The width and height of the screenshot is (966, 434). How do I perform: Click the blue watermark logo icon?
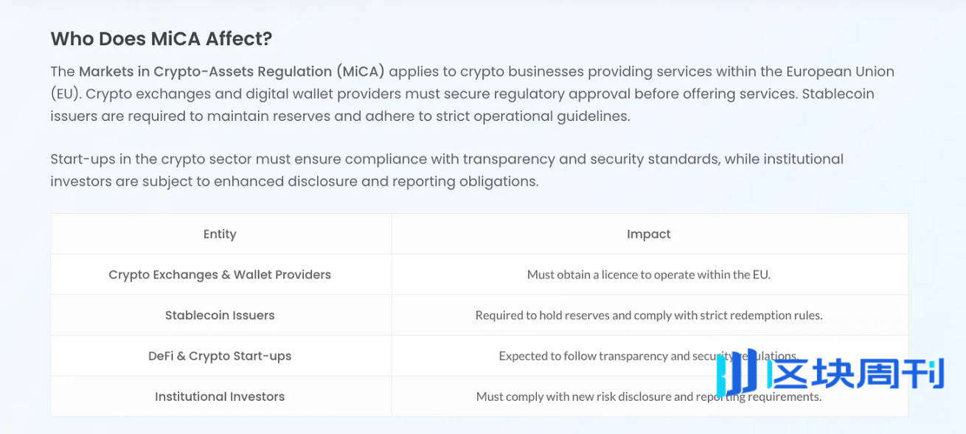click(x=737, y=371)
